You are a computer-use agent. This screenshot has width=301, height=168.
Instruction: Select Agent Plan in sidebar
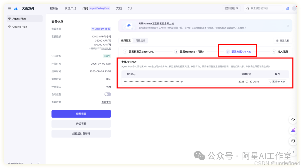tap(25, 19)
